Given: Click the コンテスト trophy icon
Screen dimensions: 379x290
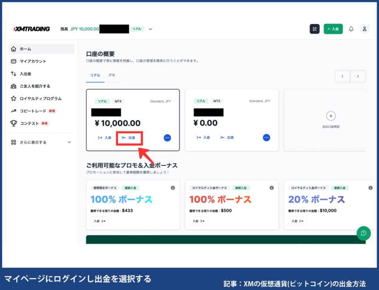Looking at the screenshot, I should pyautogui.click(x=13, y=123).
